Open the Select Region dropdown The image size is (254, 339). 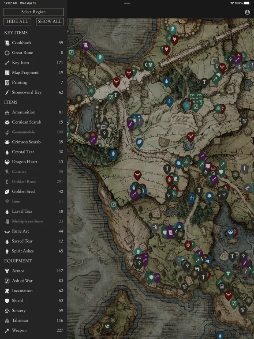click(x=34, y=12)
